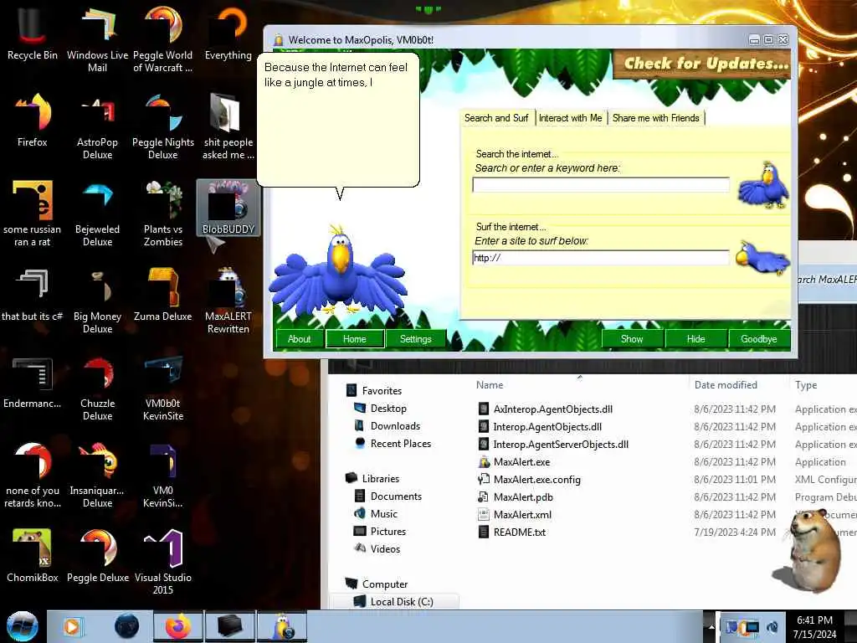The image size is (857, 643).
Task: Click the Hide button in MaxOpolis
Action: [x=695, y=339]
